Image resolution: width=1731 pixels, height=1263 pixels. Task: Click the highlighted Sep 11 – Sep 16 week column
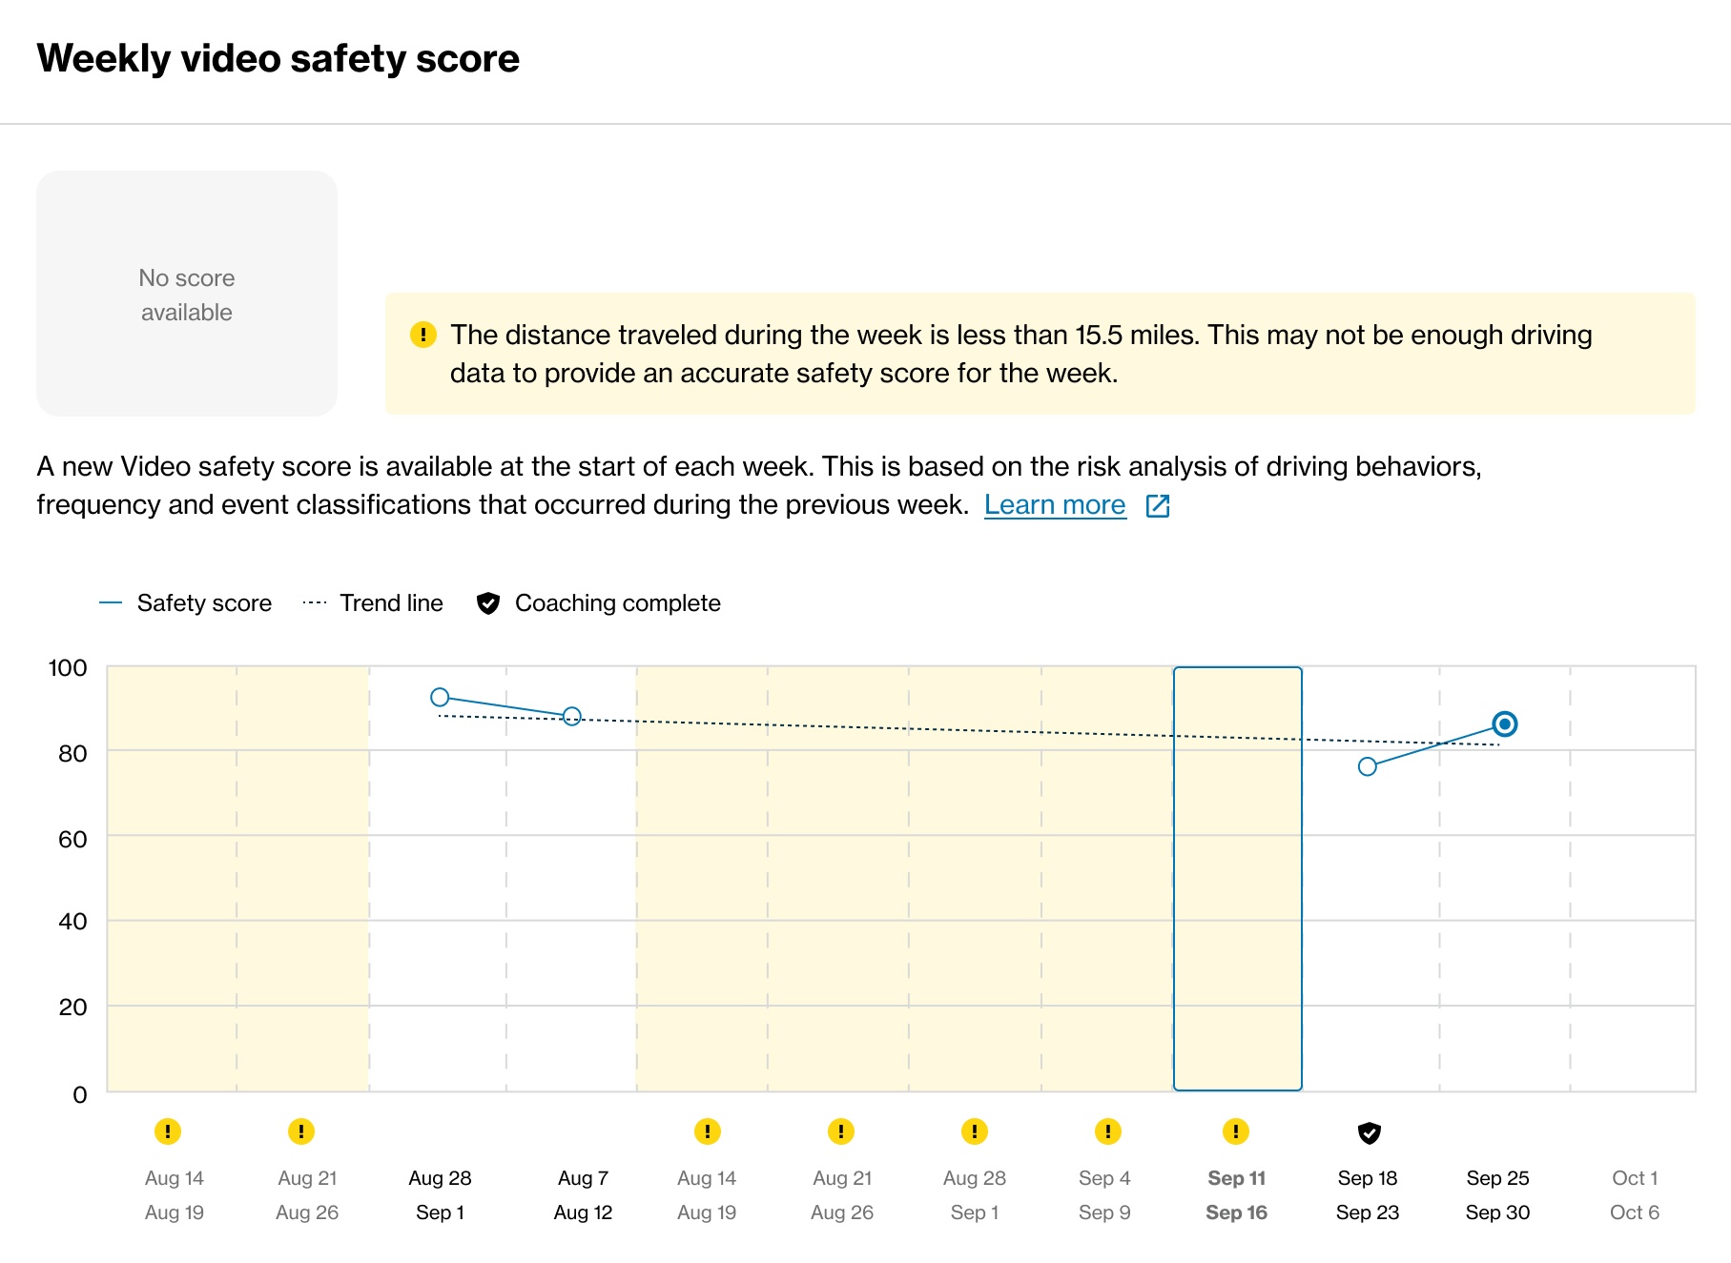click(1237, 877)
